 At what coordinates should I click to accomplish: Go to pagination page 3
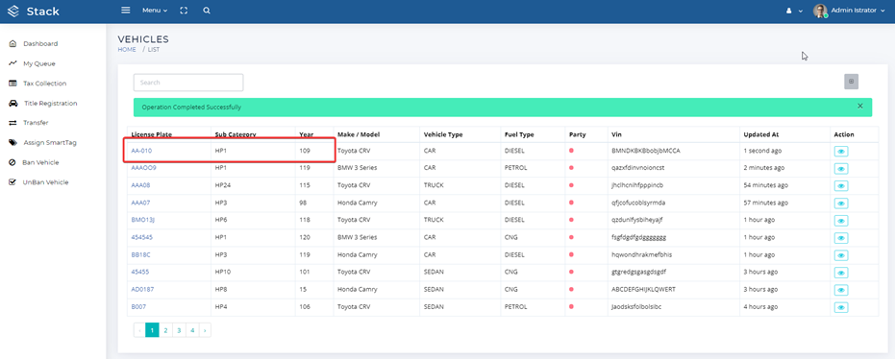[179, 330]
